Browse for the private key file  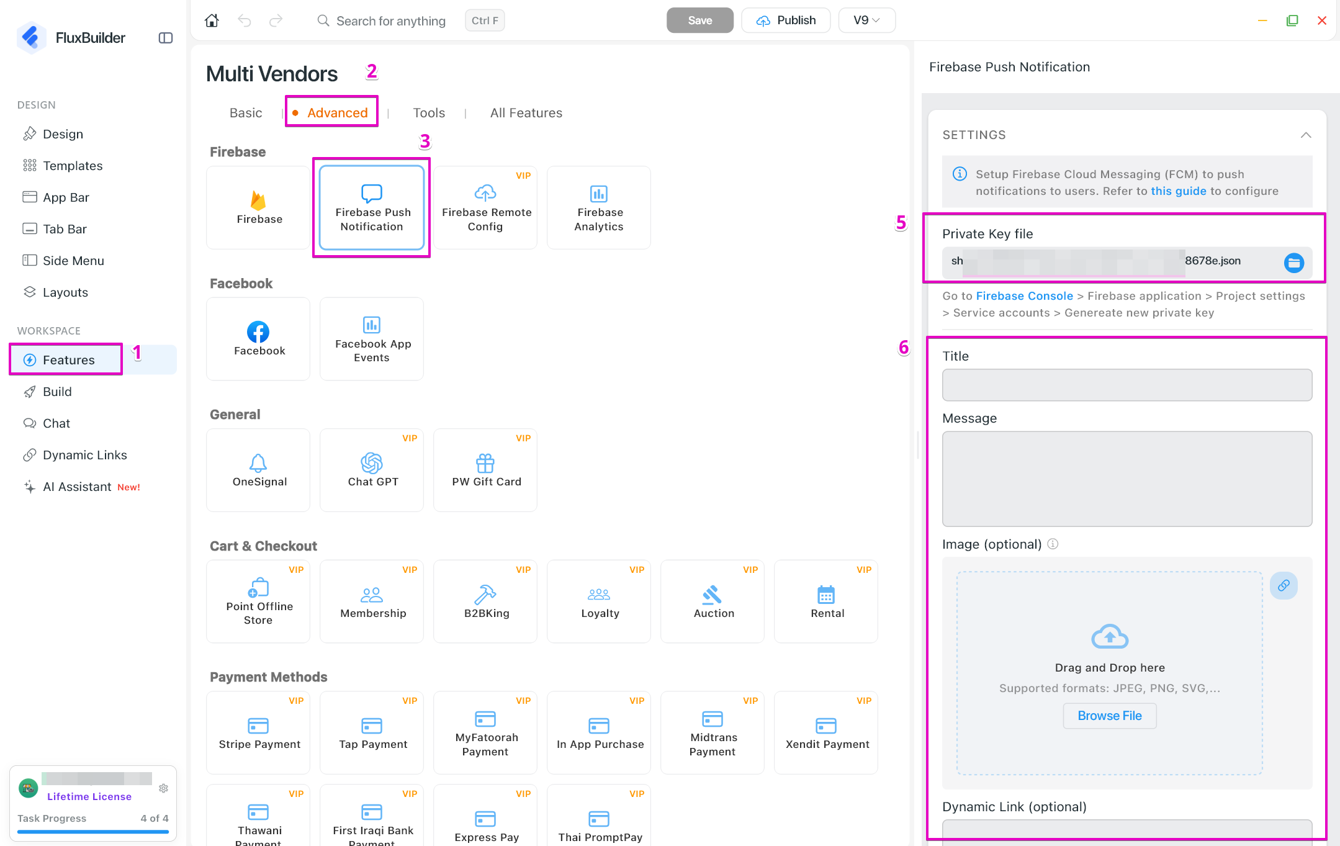[1293, 263]
